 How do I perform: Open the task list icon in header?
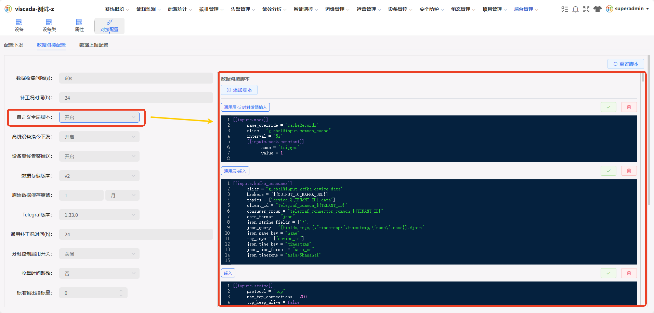[564, 9]
